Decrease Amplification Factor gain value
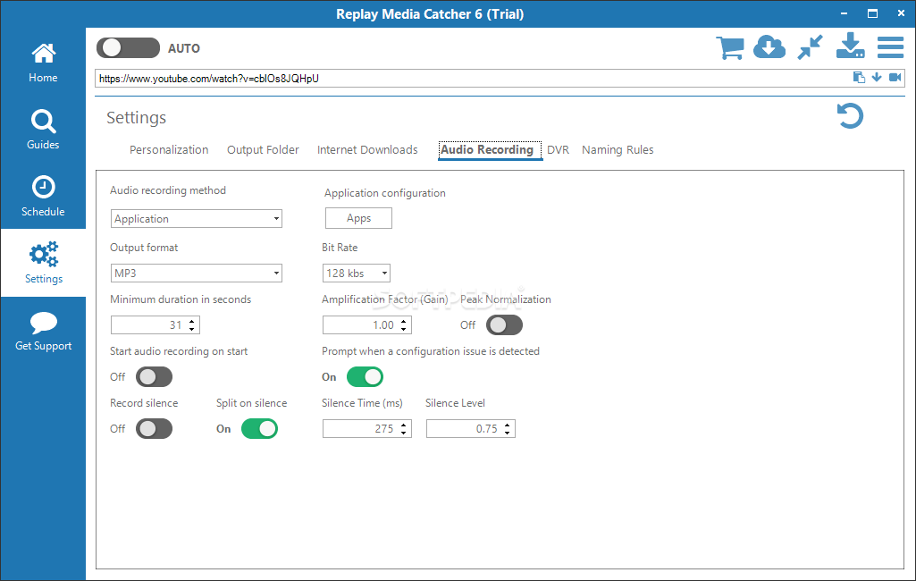This screenshot has width=916, height=581. point(404,329)
